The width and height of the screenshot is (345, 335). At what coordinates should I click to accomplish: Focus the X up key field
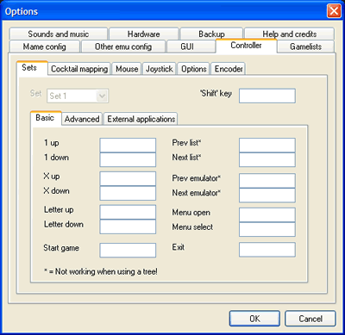[x=128, y=178]
